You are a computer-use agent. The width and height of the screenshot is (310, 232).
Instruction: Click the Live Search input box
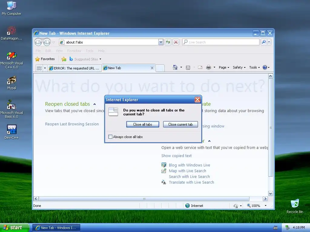coord(221,42)
